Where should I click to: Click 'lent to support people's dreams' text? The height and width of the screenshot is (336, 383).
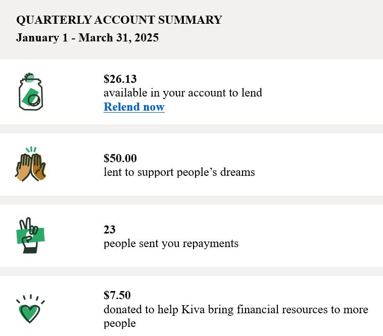[179, 172]
